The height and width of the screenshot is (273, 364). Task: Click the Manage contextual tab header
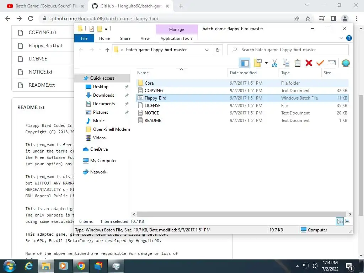176,30
